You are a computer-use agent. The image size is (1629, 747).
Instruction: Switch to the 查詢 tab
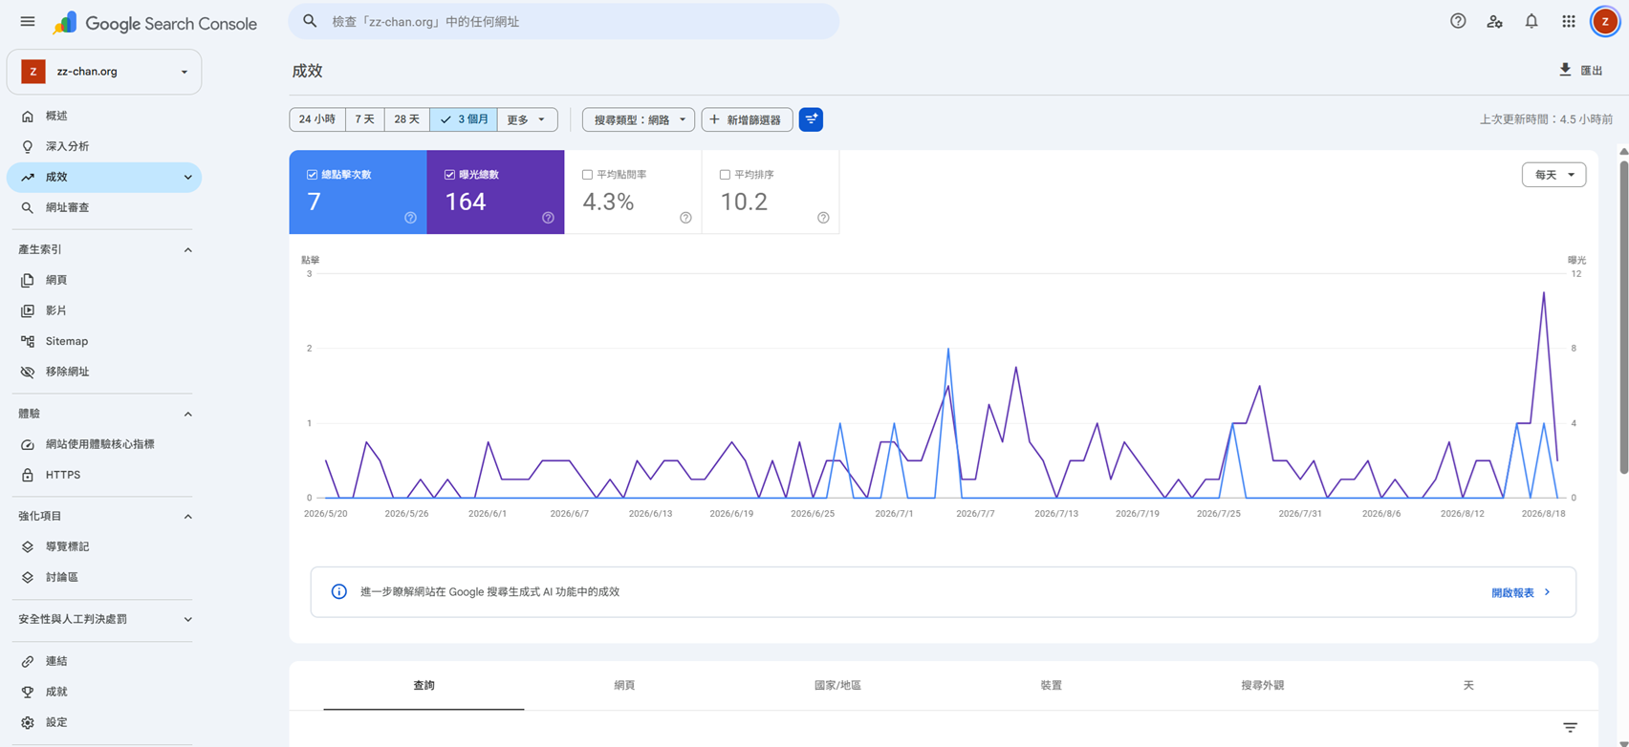click(x=424, y=686)
